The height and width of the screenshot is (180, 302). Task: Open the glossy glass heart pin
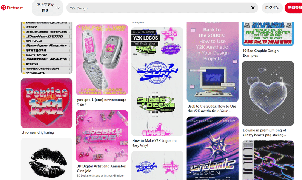point(268,93)
